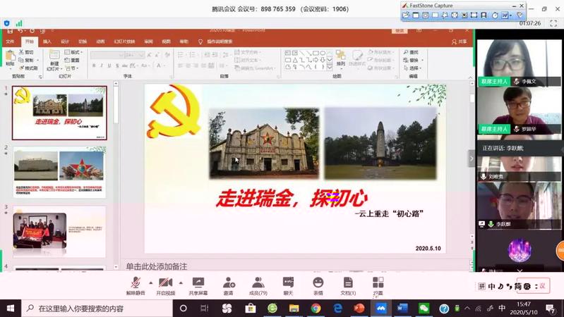The height and width of the screenshot is (317, 564).
Task: Click the Find command
Action: point(411,52)
